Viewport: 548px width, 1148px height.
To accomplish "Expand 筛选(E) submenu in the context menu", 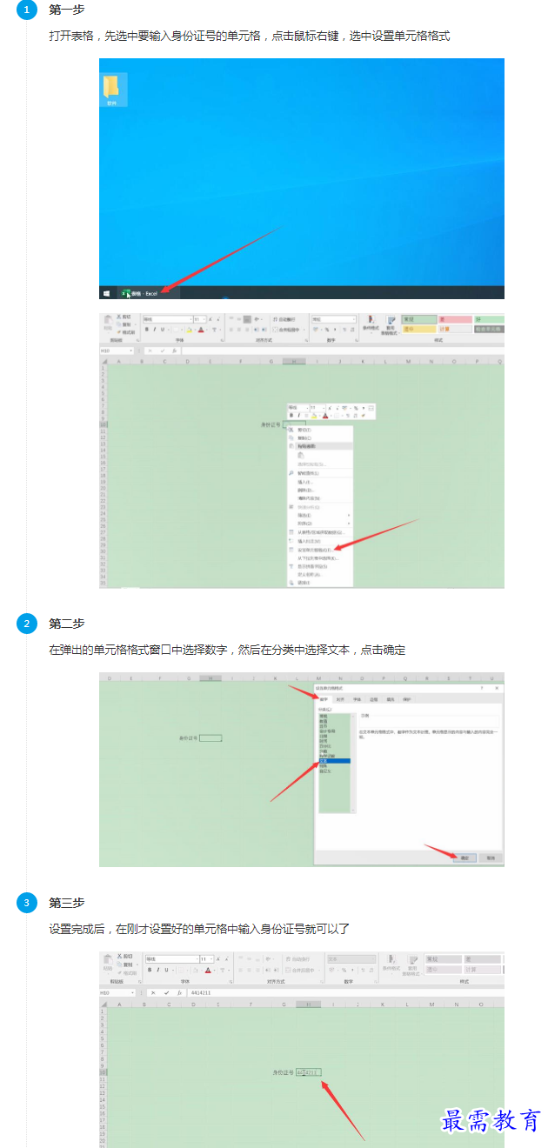I will point(320,515).
